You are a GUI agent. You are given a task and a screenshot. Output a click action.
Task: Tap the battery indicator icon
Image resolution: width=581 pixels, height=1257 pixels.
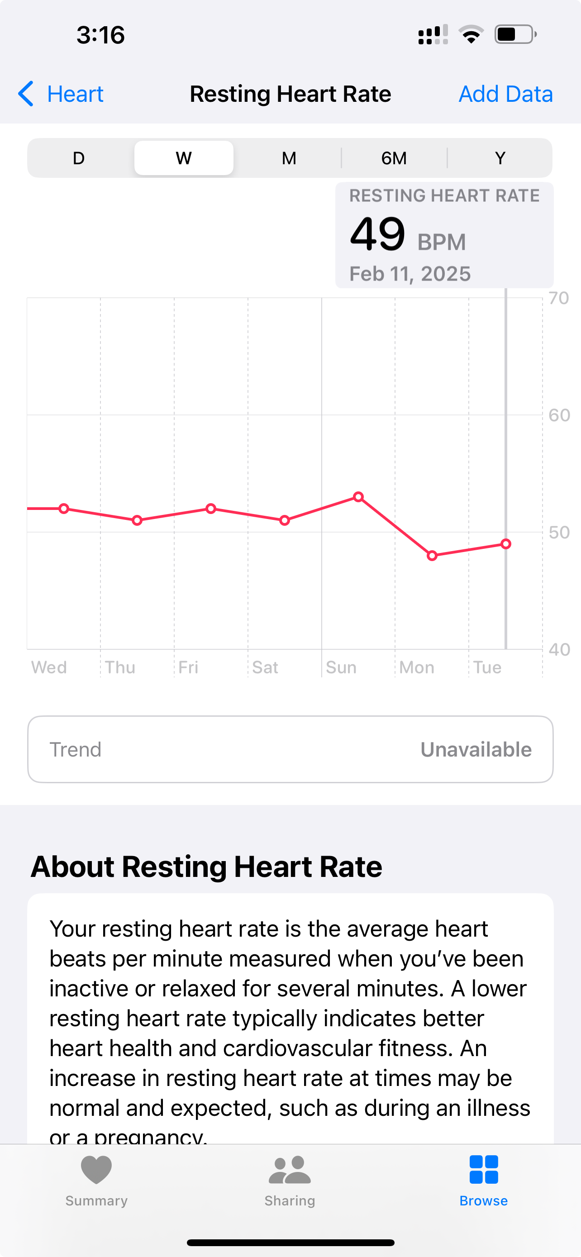[x=515, y=35]
